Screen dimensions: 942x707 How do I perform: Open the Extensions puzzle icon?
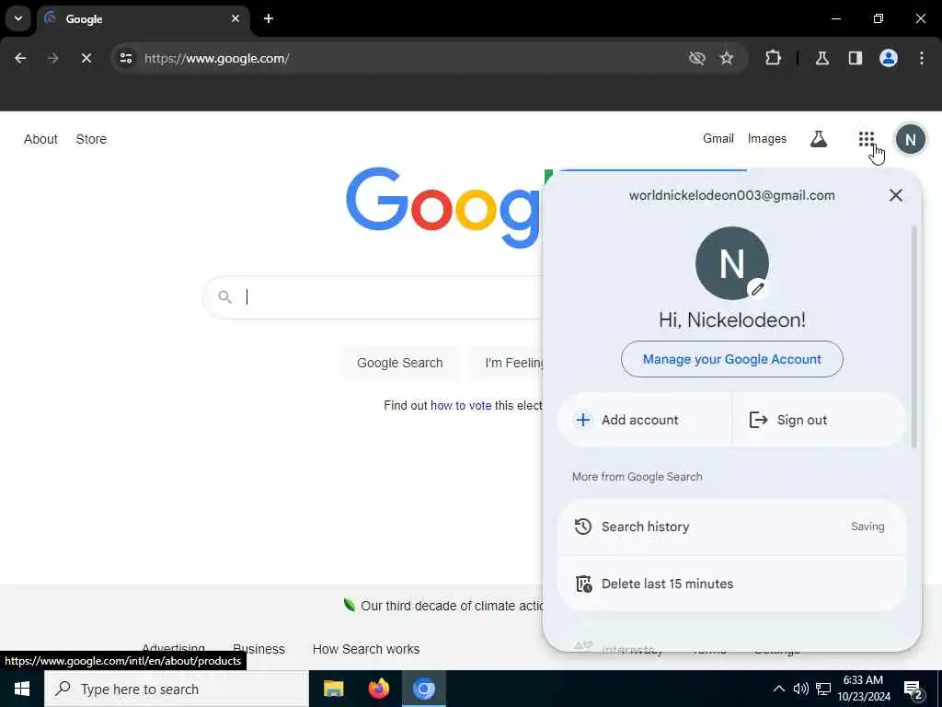[x=773, y=58]
